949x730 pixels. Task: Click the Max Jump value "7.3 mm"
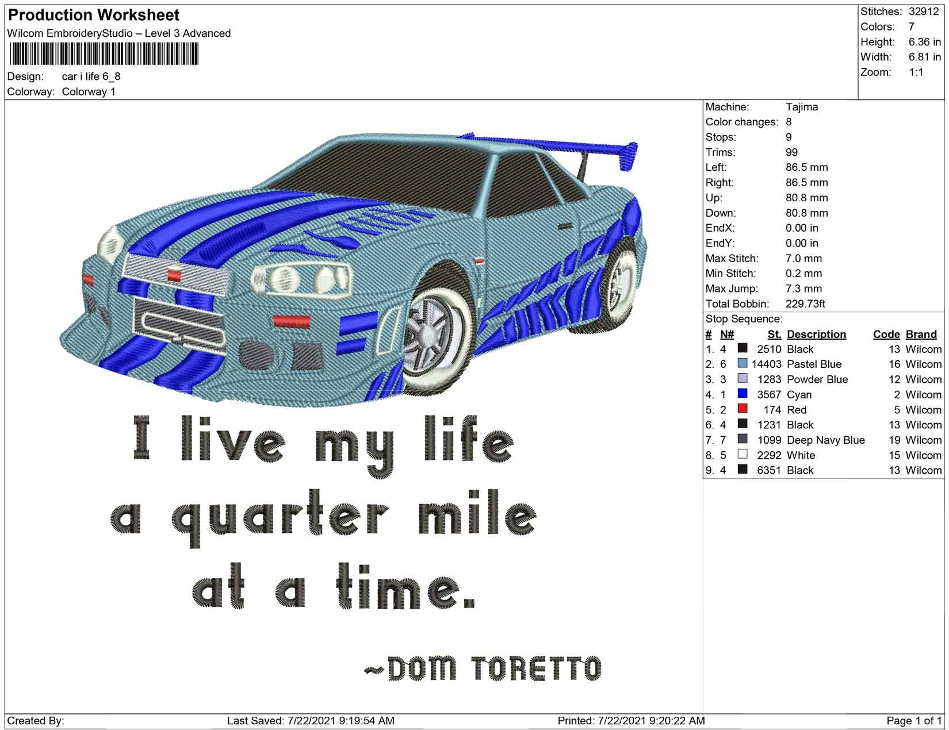[804, 289]
